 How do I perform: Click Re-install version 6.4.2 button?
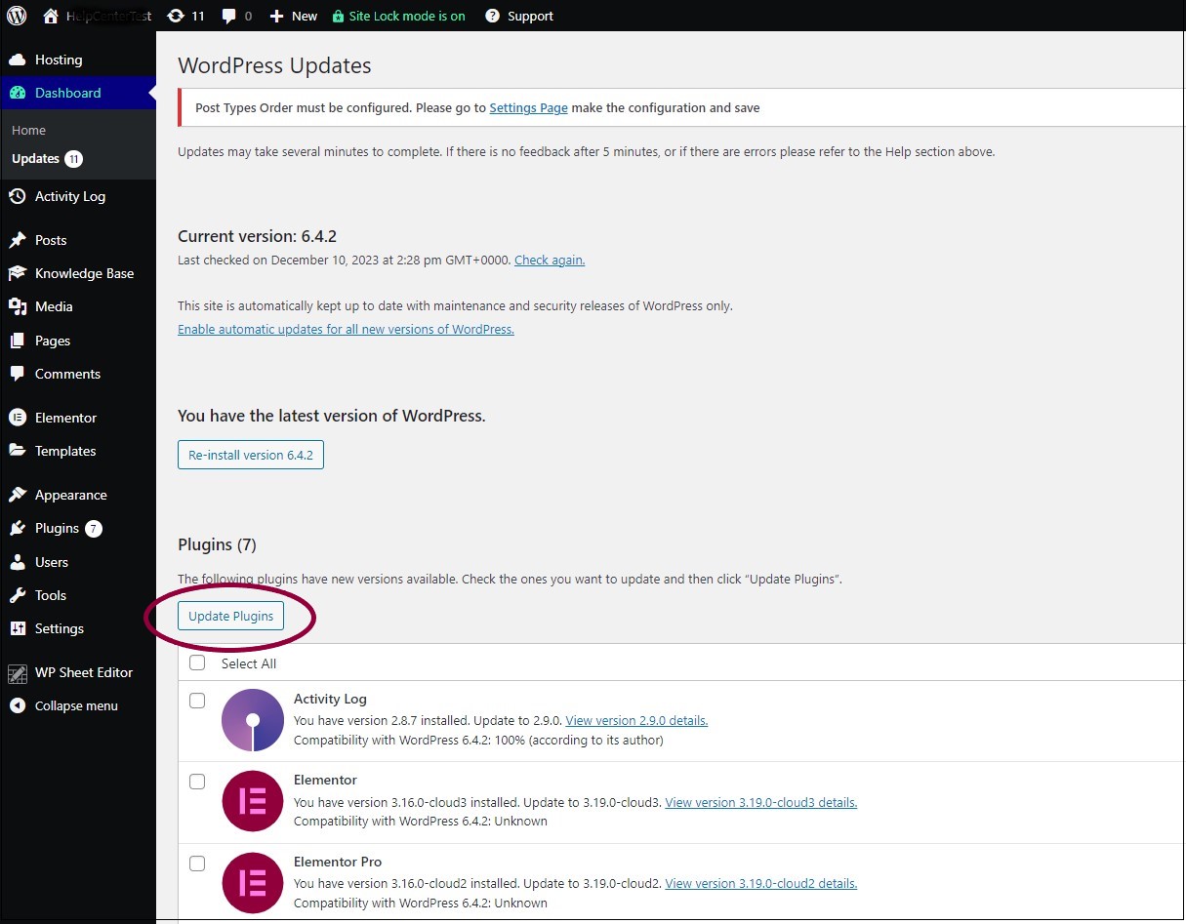pyautogui.click(x=251, y=455)
